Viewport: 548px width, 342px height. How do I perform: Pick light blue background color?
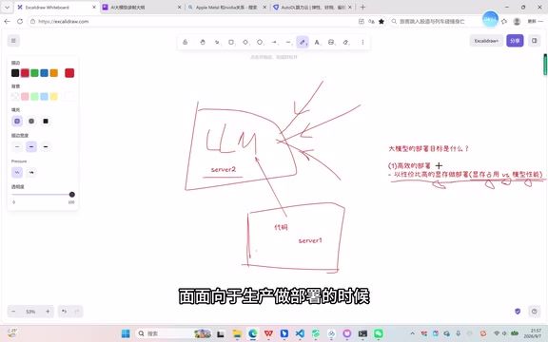44,96
